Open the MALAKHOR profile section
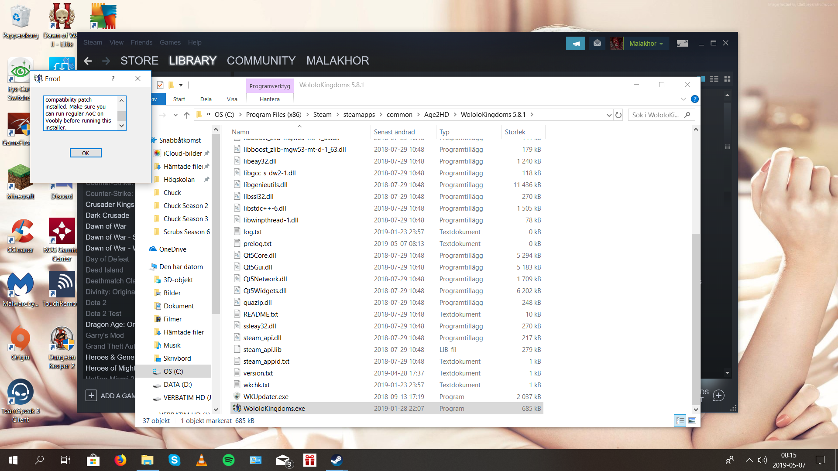This screenshot has height=471, width=838. (338, 61)
